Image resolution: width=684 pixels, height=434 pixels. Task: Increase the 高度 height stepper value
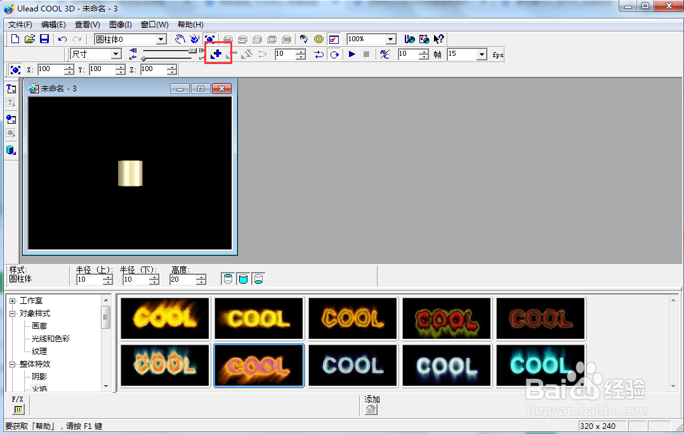[201, 277]
